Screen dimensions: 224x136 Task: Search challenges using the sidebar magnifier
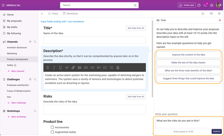[35, 79]
